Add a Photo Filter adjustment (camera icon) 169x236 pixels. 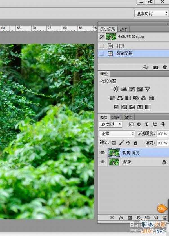(136, 98)
